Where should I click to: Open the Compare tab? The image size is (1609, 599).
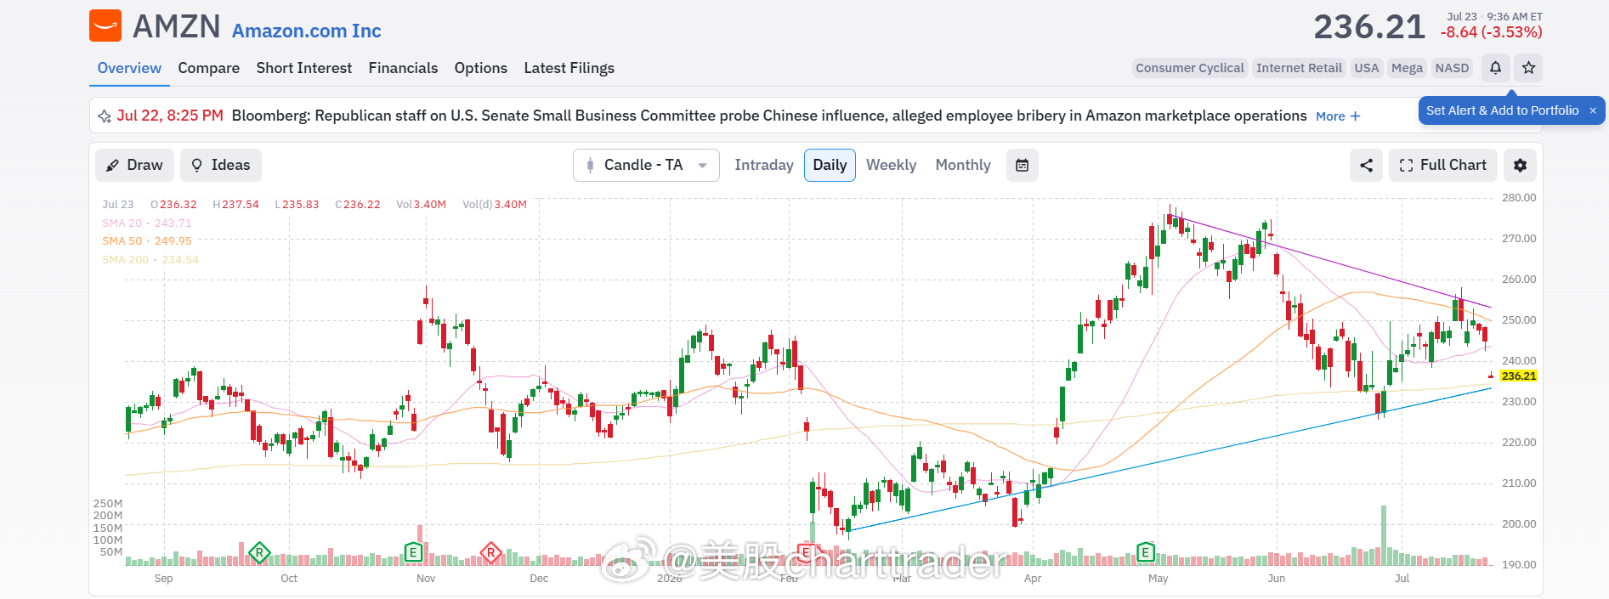(208, 68)
